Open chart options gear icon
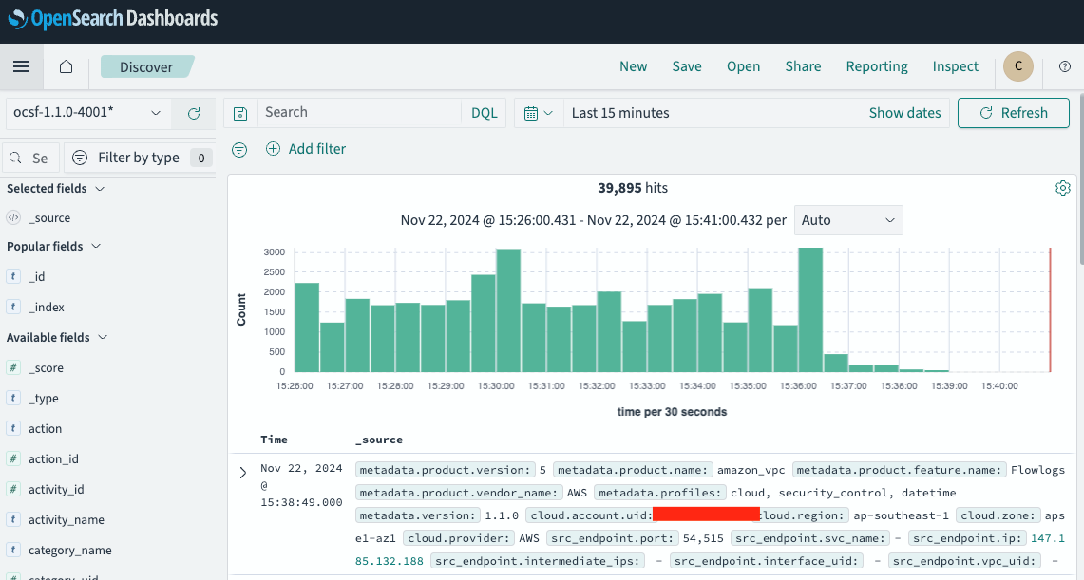 tap(1063, 187)
